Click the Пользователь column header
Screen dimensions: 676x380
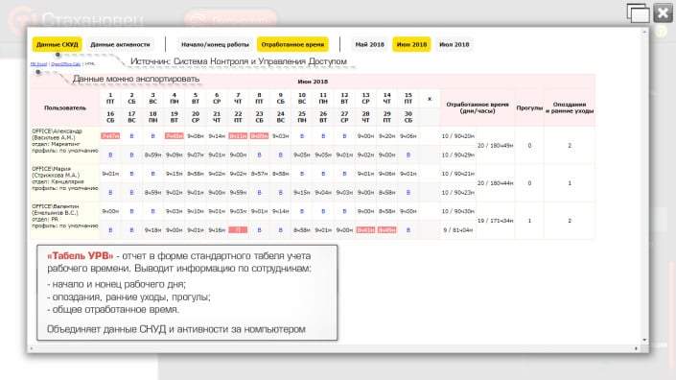65,107
